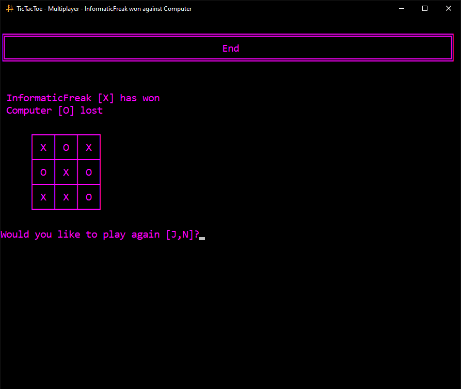Select the line 'Computer [O] lost'
The image size is (461, 389).
(55, 111)
